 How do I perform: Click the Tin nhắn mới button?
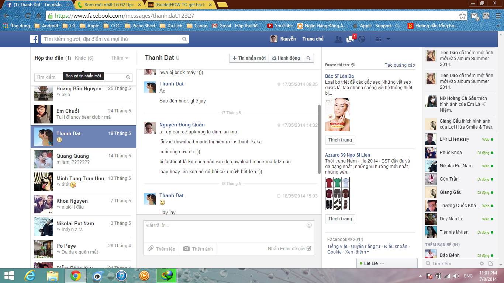249,58
